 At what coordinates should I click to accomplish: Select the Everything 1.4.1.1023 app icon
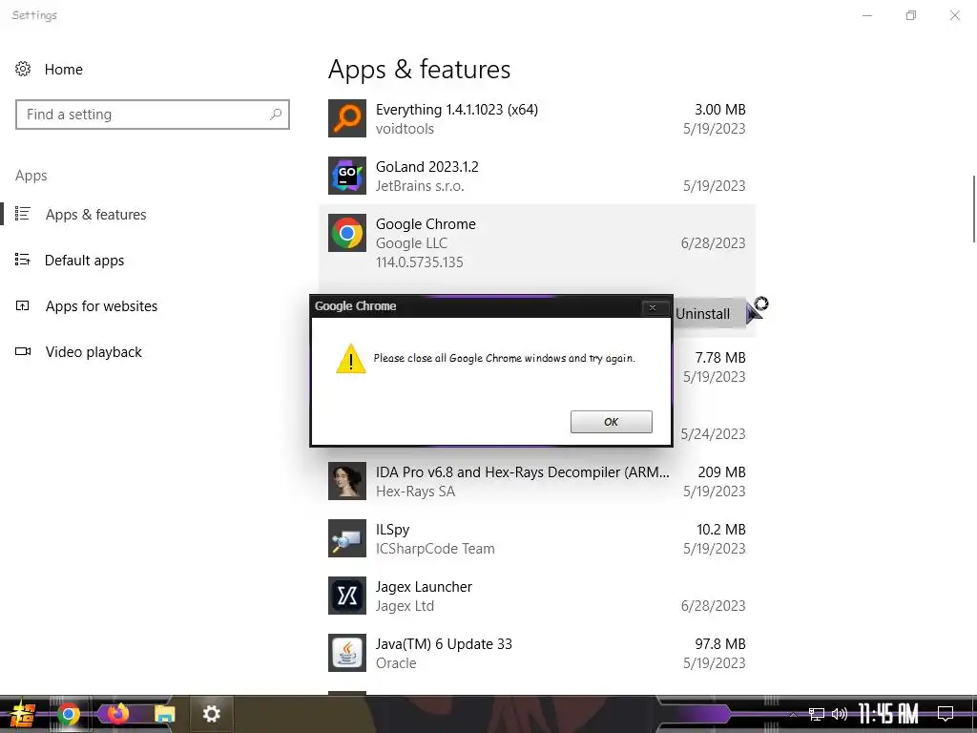pyautogui.click(x=347, y=118)
